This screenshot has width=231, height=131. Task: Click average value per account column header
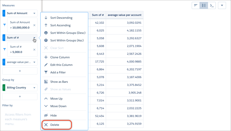[x=124, y=15]
